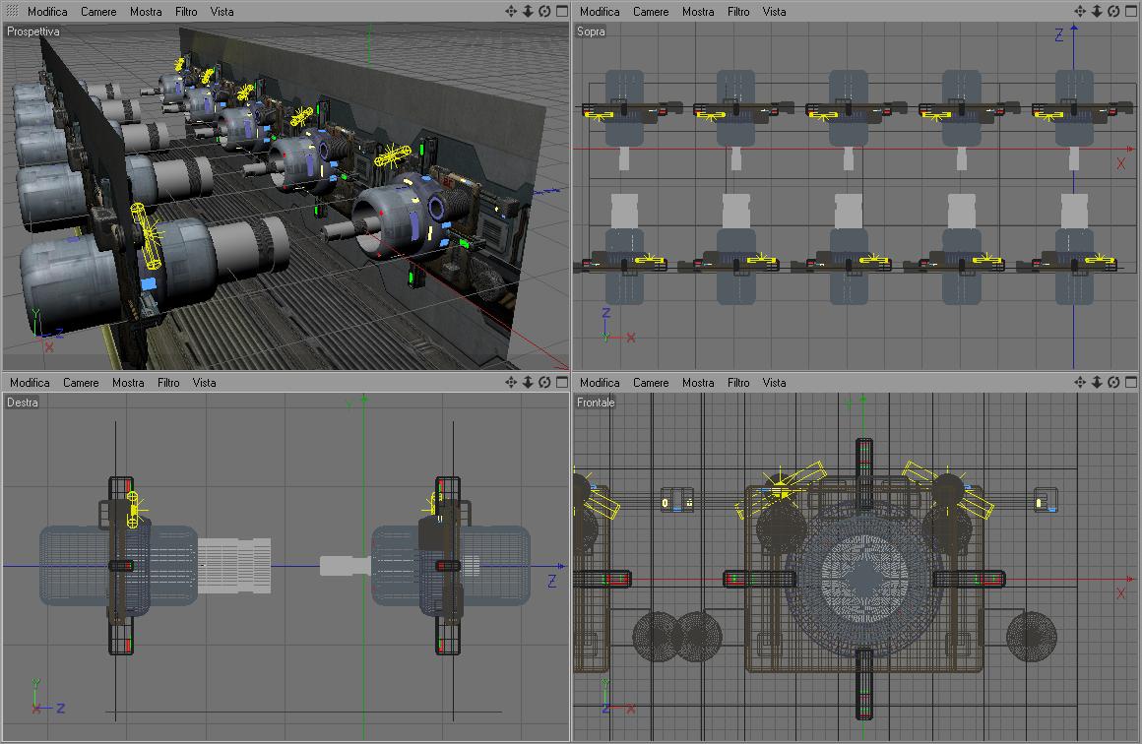Click the grip handle left of Modifica
Screen dimensions: 1142x744
(13, 11)
